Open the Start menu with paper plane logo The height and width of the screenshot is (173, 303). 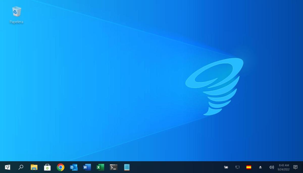pyautogui.click(x=8, y=167)
